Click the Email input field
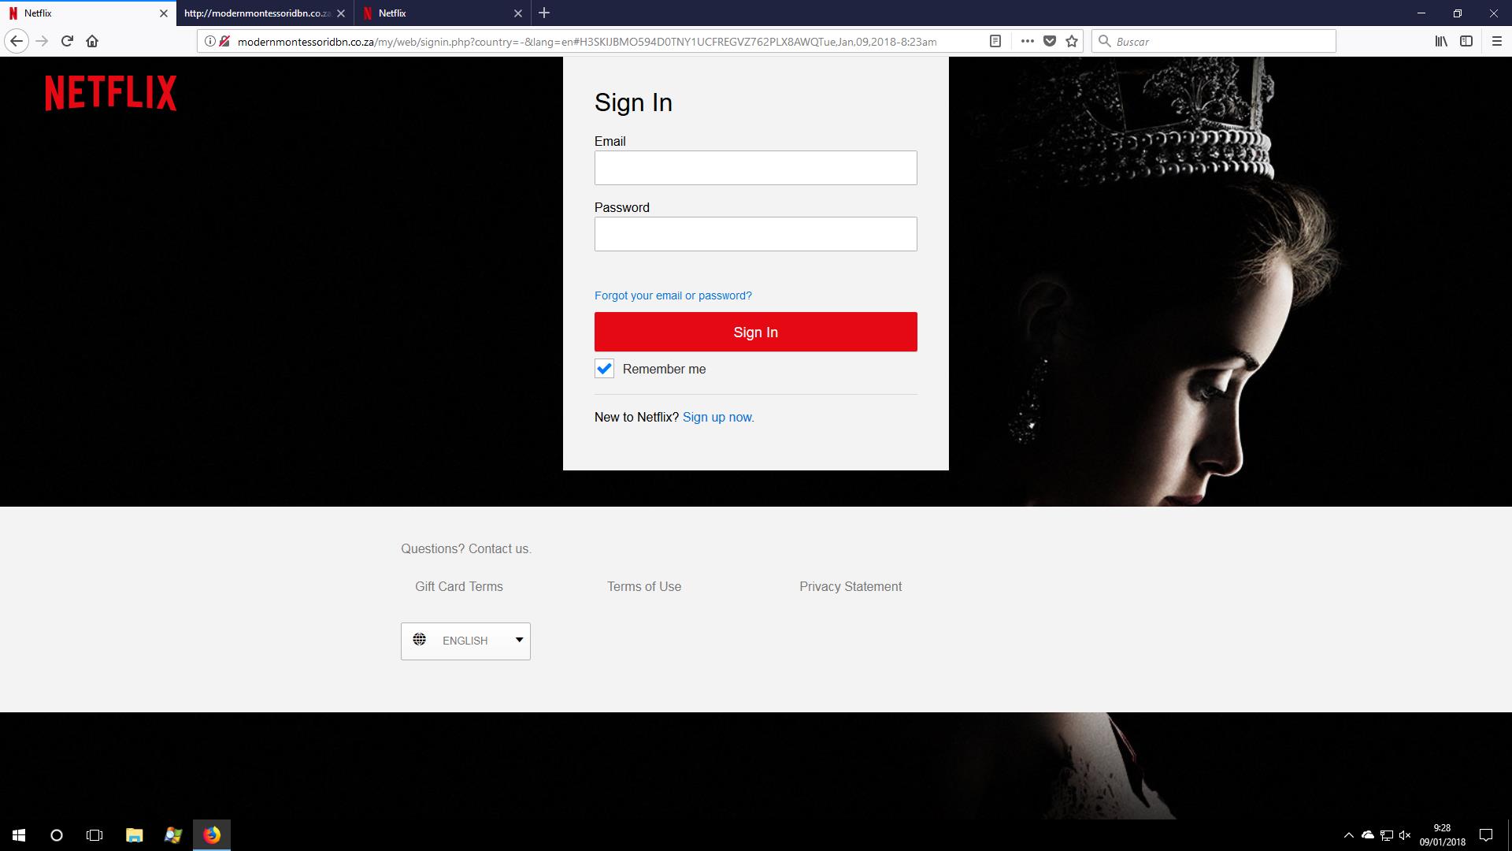Image resolution: width=1512 pixels, height=851 pixels. 755,167
